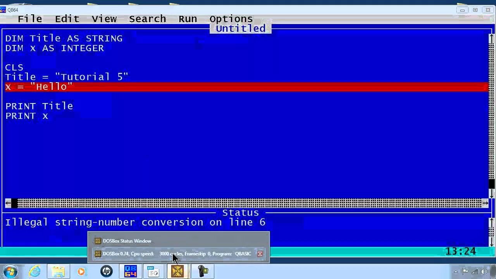This screenshot has width=496, height=279.
Task: Click the Untitled document title
Action: click(241, 29)
